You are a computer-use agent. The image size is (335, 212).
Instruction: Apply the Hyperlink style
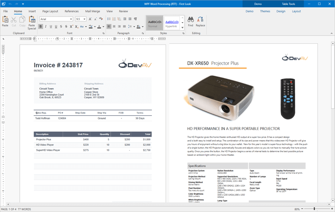(x=172, y=23)
